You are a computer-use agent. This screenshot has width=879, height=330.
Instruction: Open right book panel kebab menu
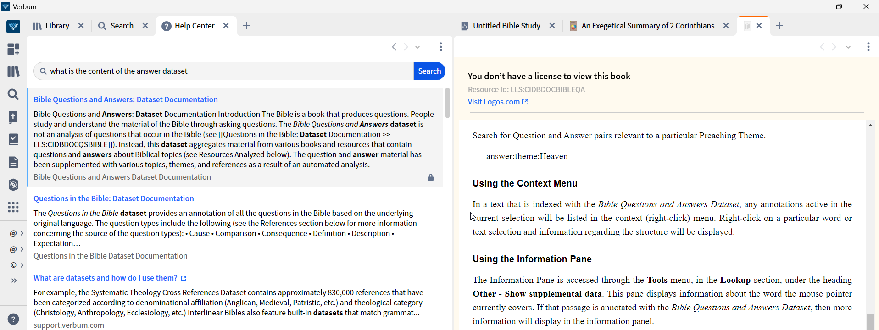tap(868, 47)
